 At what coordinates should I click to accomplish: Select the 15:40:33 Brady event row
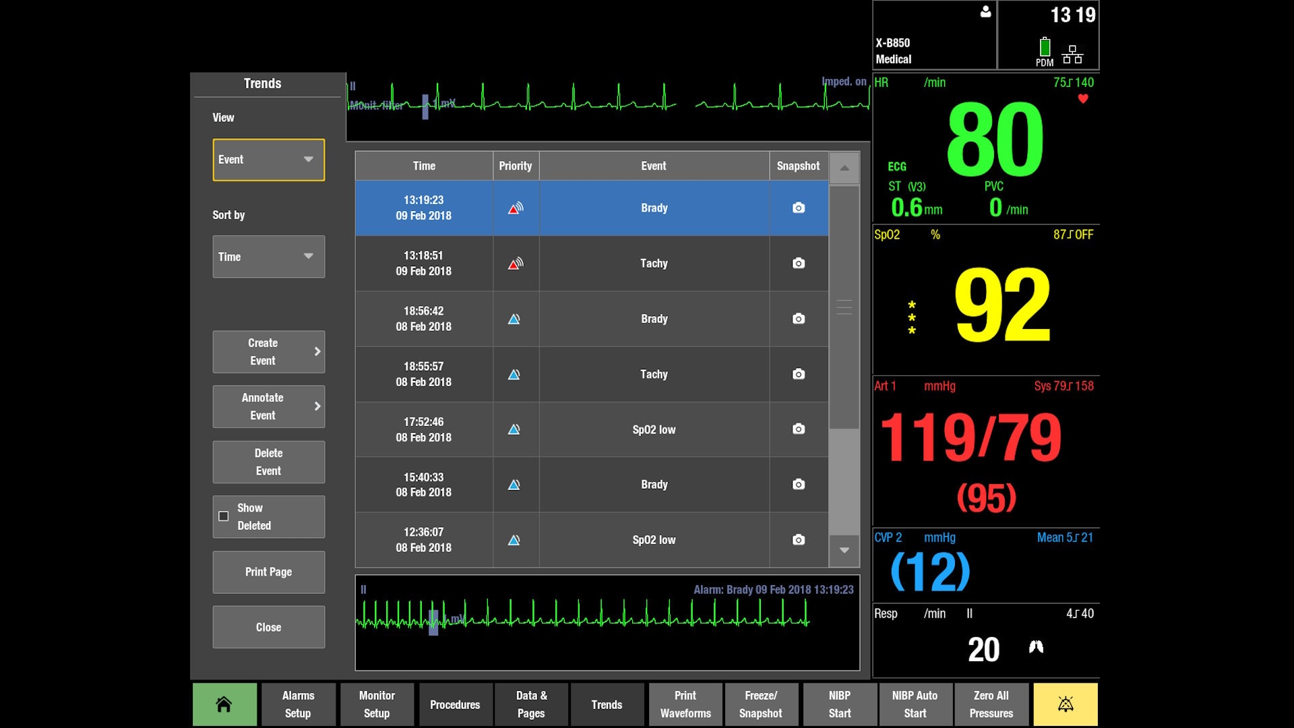click(x=592, y=485)
